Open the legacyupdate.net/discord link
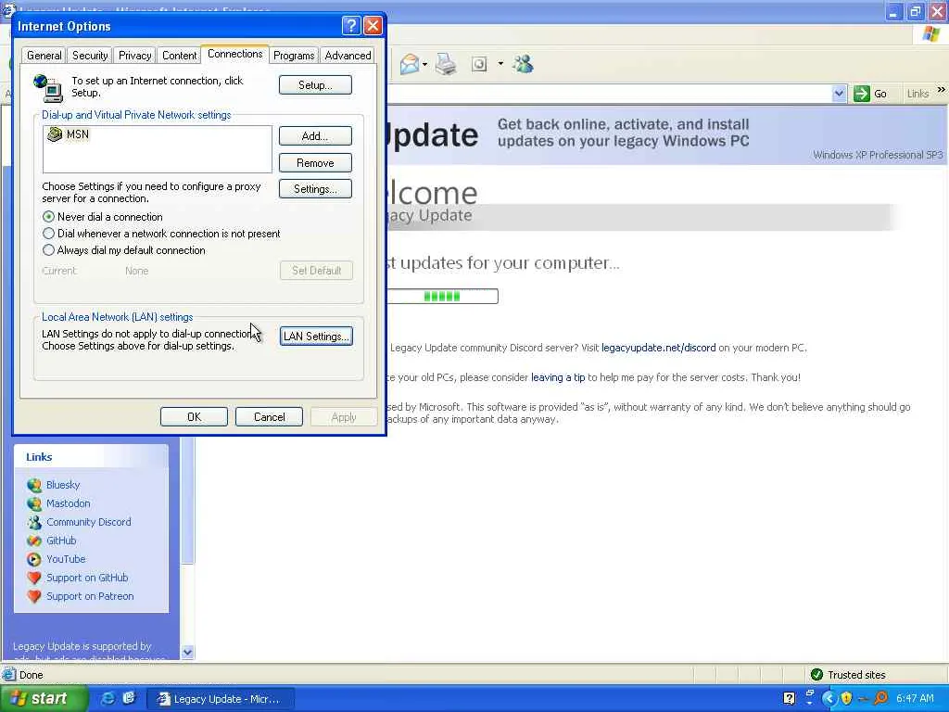The height and width of the screenshot is (712, 949). (x=659, y=348)
